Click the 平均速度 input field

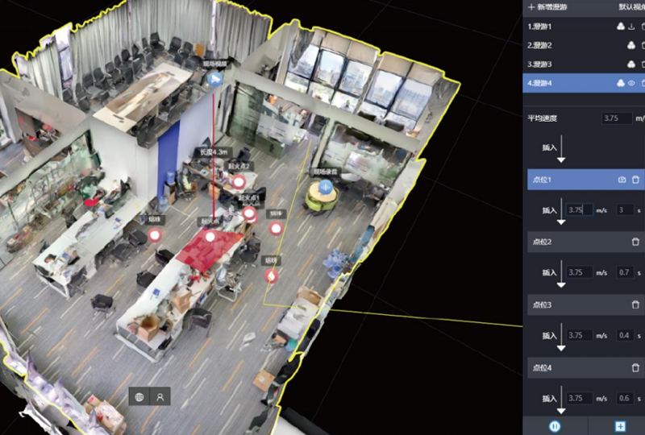pos(617,118)
